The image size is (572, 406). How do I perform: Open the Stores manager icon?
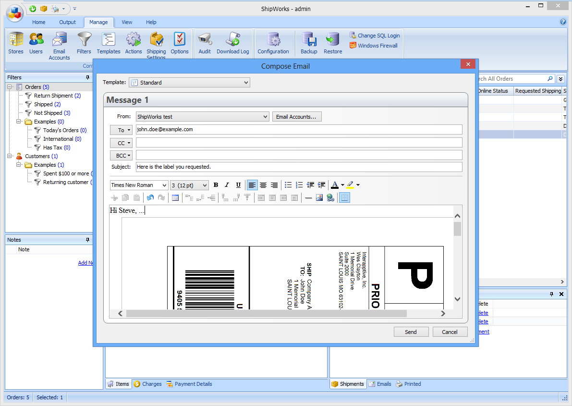tap(16, 43)
